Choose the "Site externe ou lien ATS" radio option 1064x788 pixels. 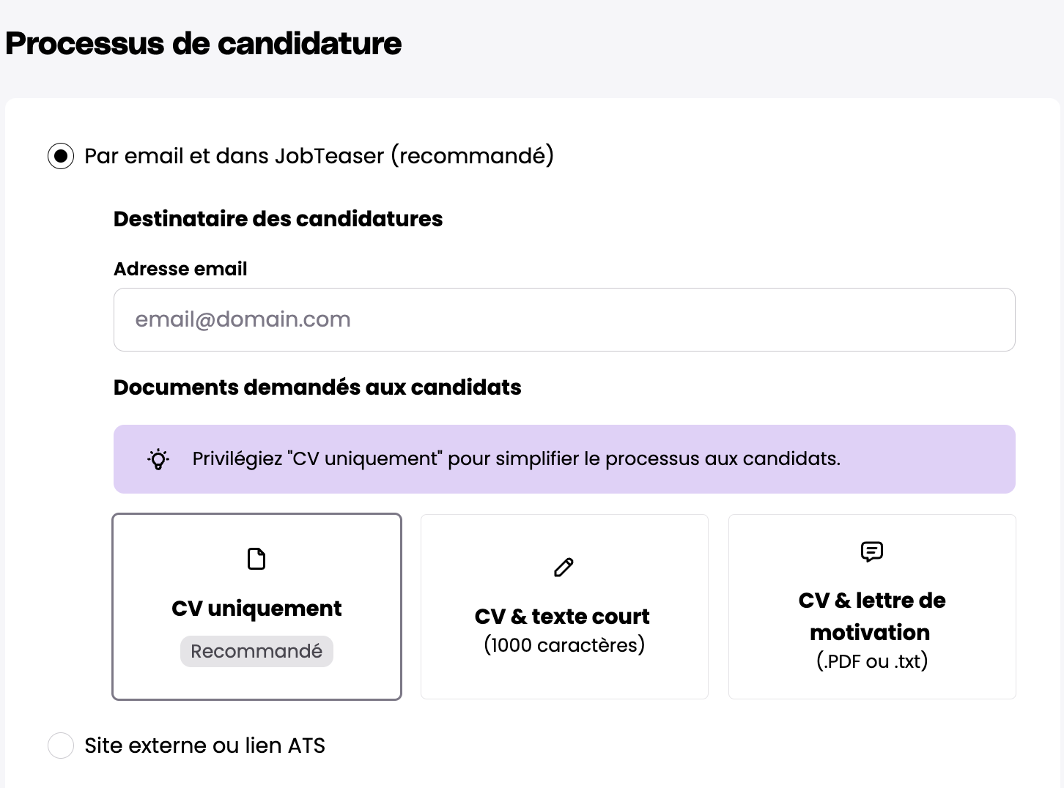point(61,746)
